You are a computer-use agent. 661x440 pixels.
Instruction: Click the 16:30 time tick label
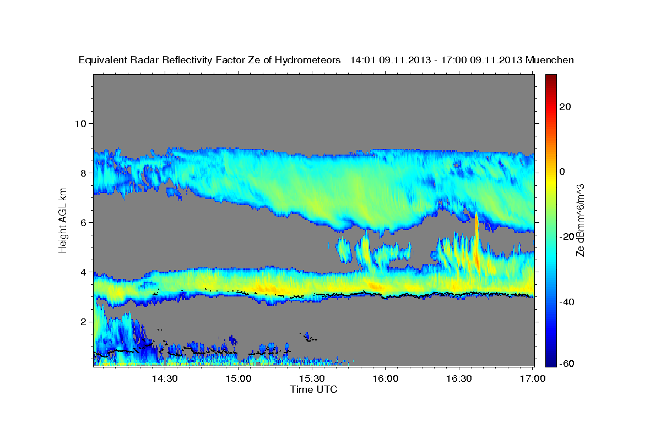point(459,379)
